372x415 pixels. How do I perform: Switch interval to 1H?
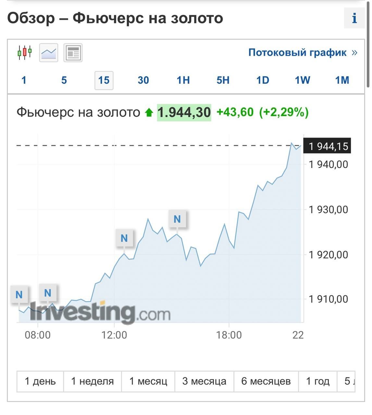[x=183, y=80]
